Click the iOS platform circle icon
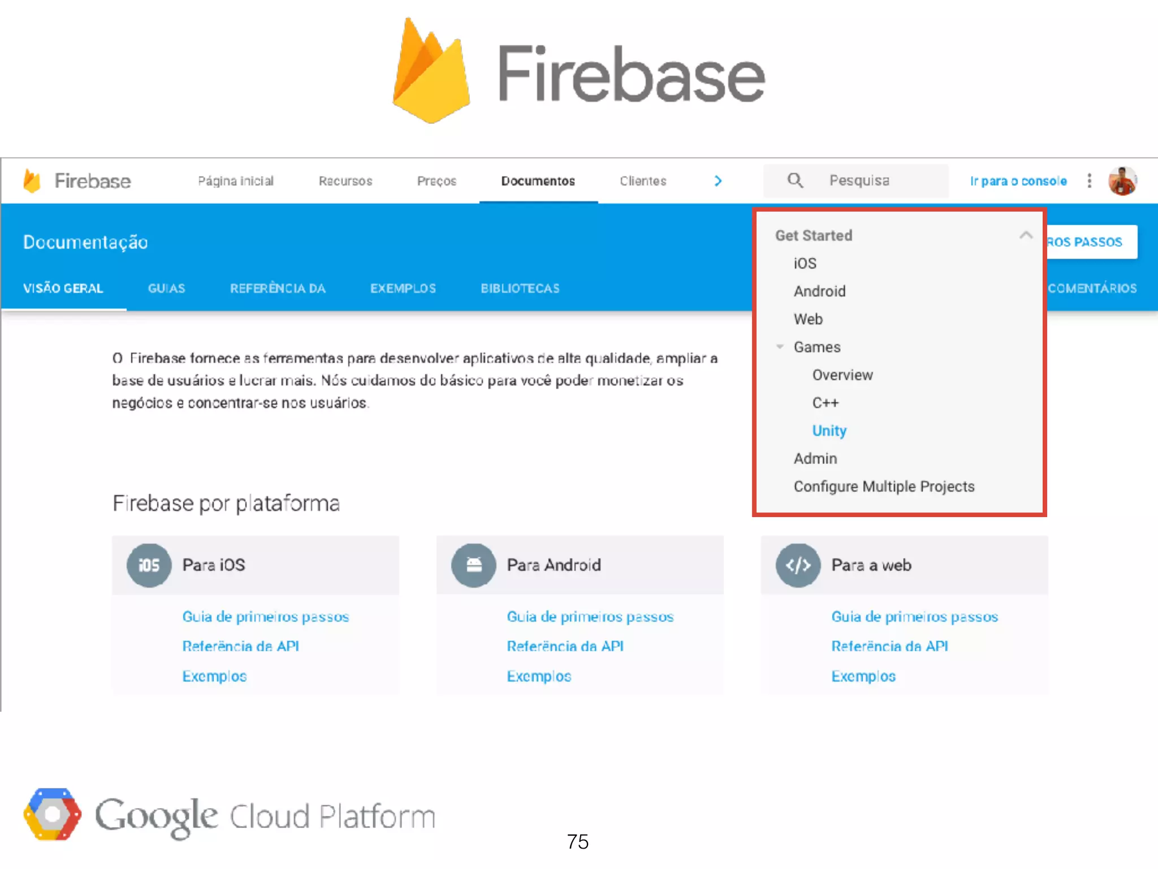This screenshot has height=869, width=1158. coord(149,565)
